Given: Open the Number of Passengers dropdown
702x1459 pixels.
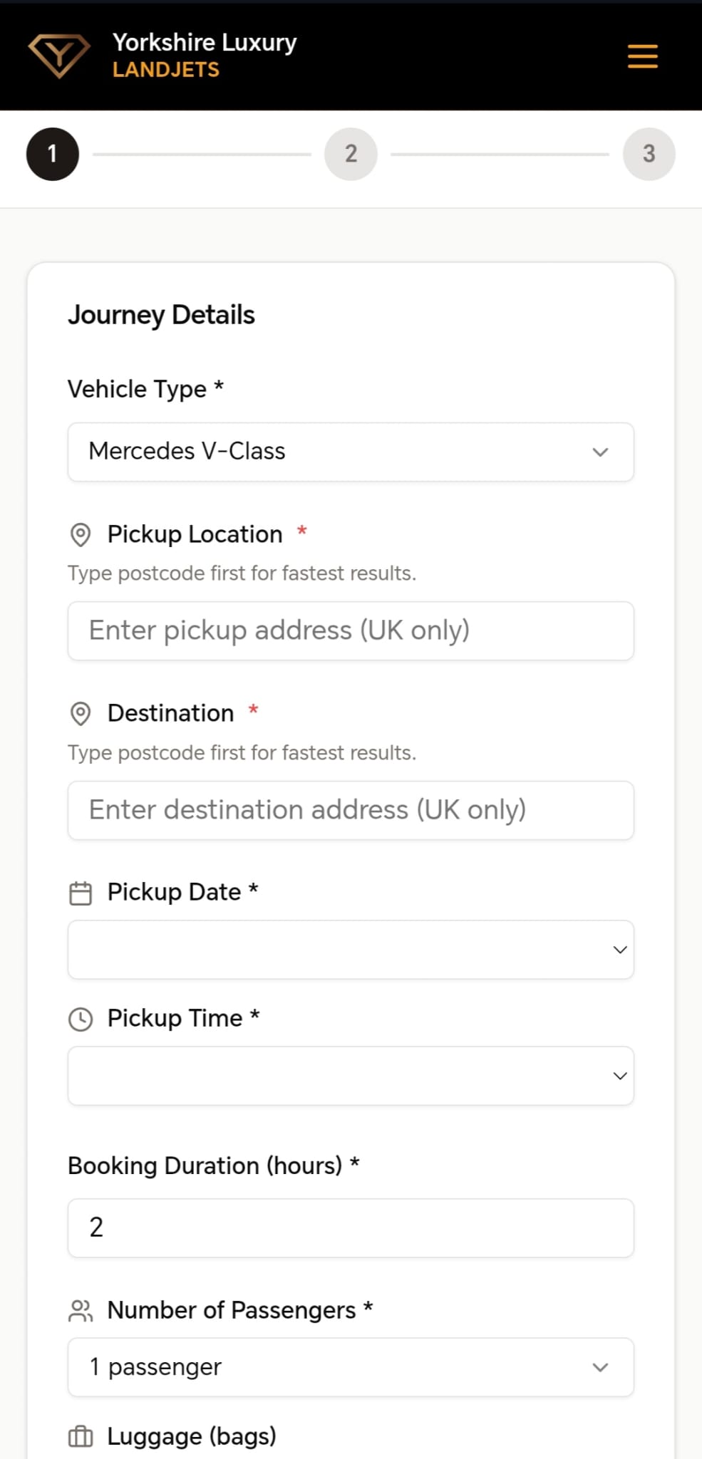Looking at the screenshot, I should [x=351, y=1367].
